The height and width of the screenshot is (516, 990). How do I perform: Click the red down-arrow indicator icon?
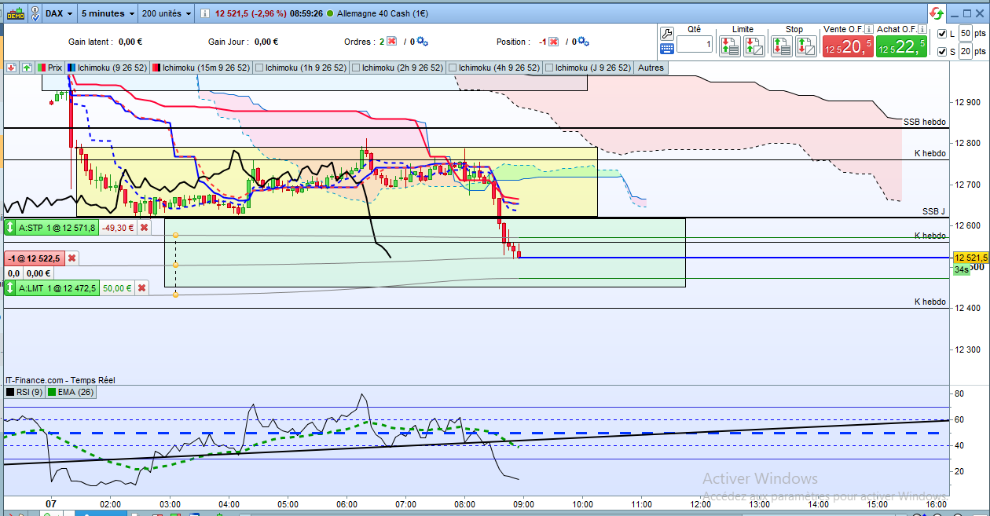(x=11, y=68)
